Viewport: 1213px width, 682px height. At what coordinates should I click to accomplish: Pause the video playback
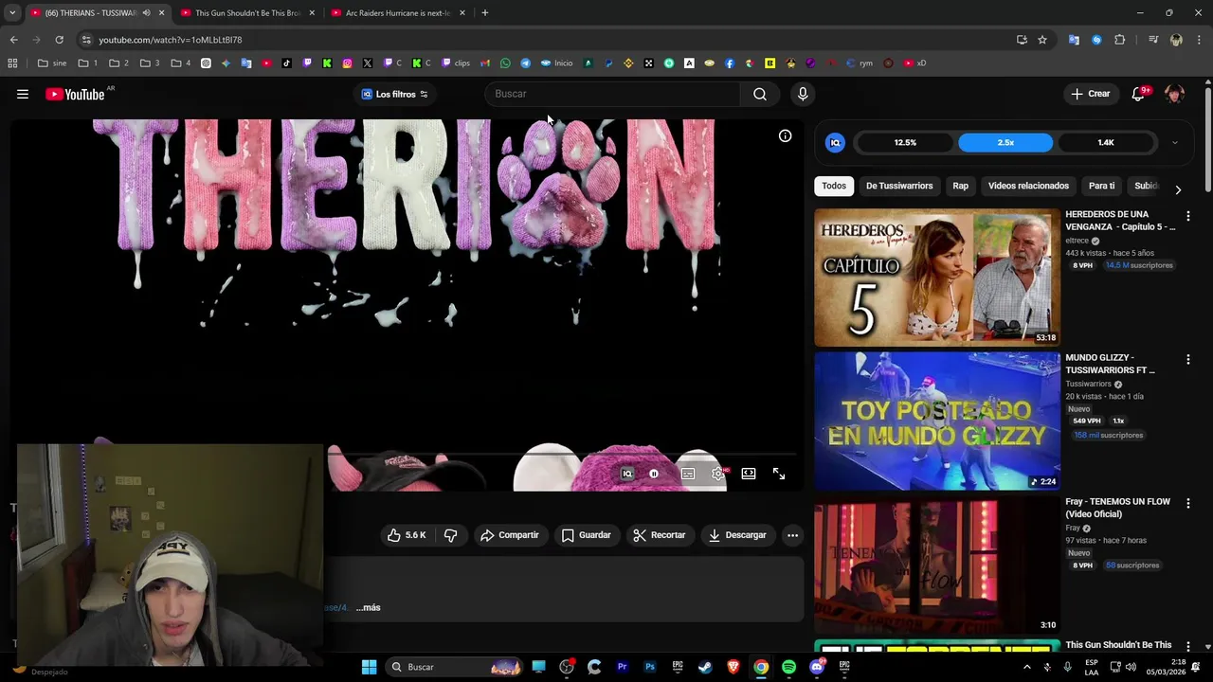pos(654,474)
